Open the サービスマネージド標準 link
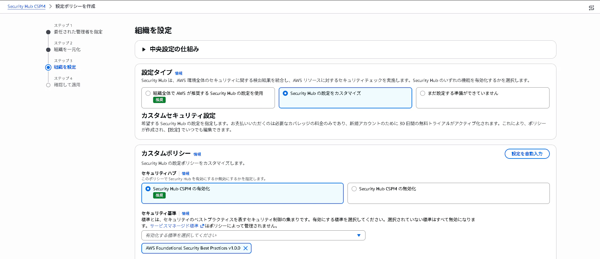 point(174,226)
